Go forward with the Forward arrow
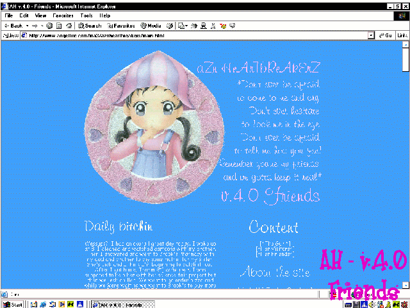Viewport: 410px width, 308px height. click(x=35, y=26)
